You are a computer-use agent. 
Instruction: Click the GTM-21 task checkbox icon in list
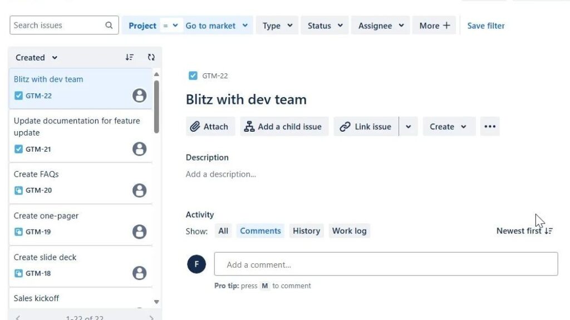point(18,149)
